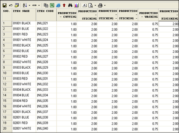Click the font letter A icon
Viewport: 179px width, 133px height.
point(85,5)
